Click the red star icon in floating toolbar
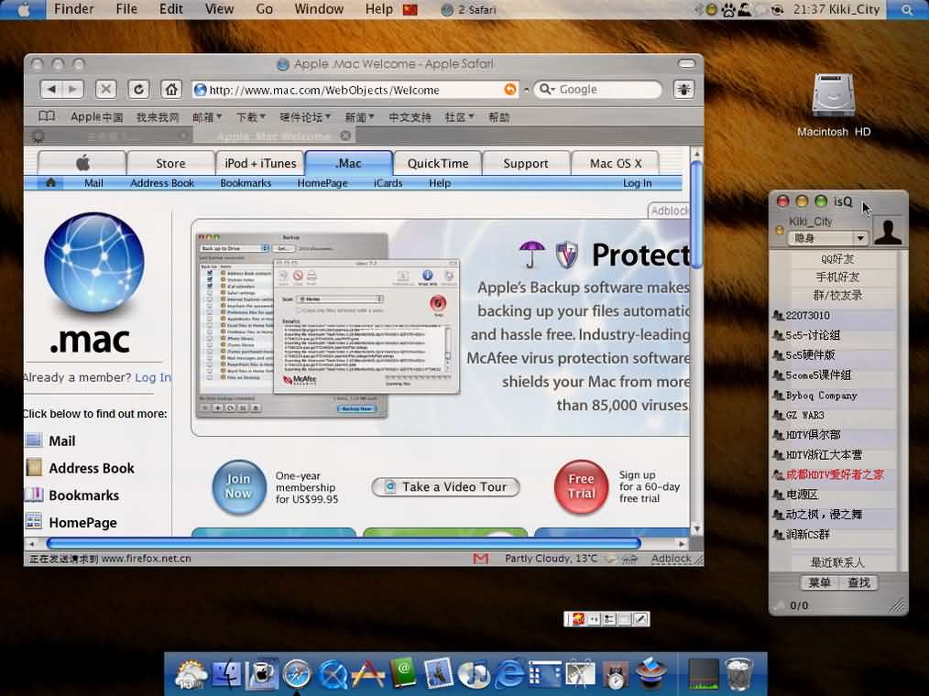The height and width of the screenshot is (696, 929). pos(578,619)
